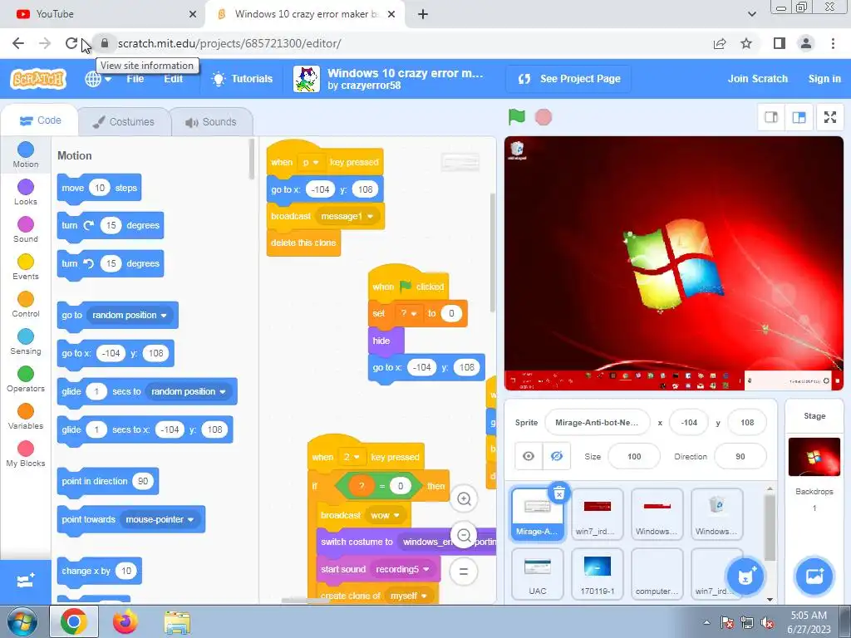Switch to the Sounds tab
Screen dimensions: 851x638
coord(211,121)
